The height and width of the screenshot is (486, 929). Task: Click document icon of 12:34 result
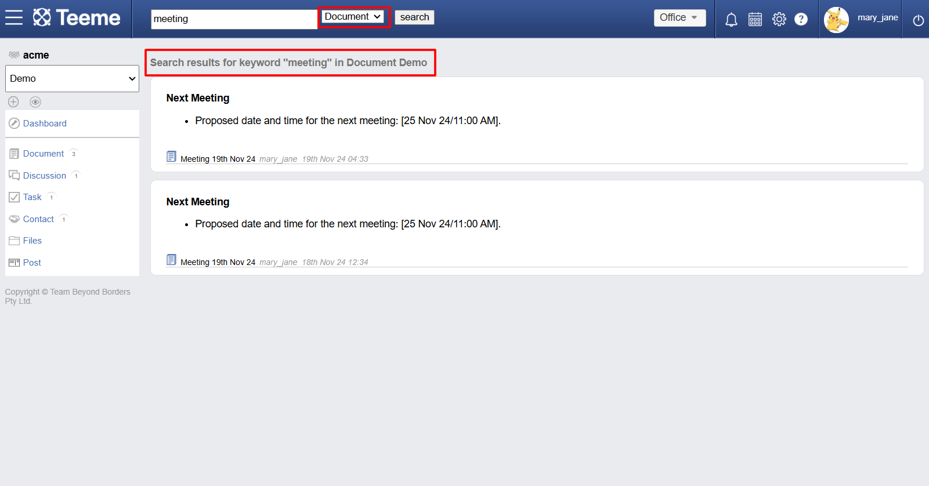(x=171, y=259)
